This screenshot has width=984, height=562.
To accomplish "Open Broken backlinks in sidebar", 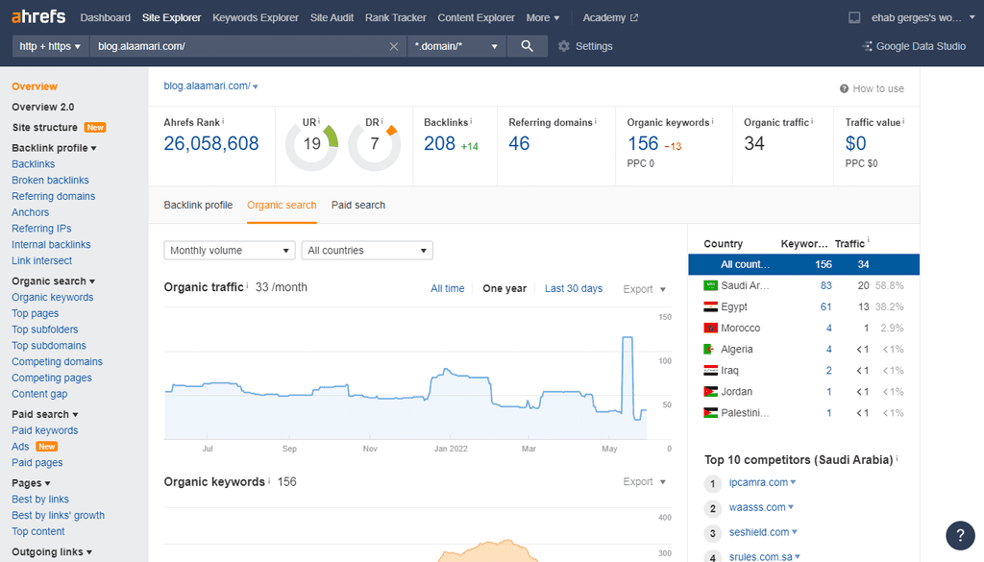I will [x=50, y=180].
